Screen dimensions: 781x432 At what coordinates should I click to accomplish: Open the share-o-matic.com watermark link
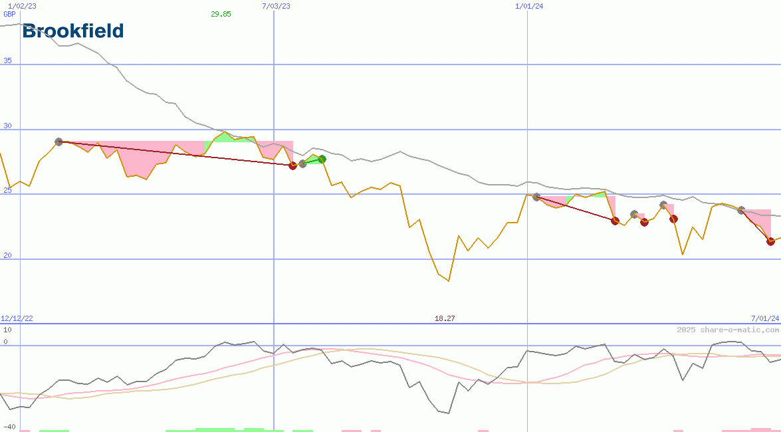coord(728,330)
